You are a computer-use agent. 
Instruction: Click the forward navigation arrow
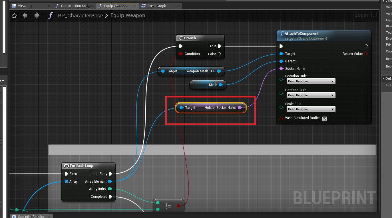pos(37,16)
